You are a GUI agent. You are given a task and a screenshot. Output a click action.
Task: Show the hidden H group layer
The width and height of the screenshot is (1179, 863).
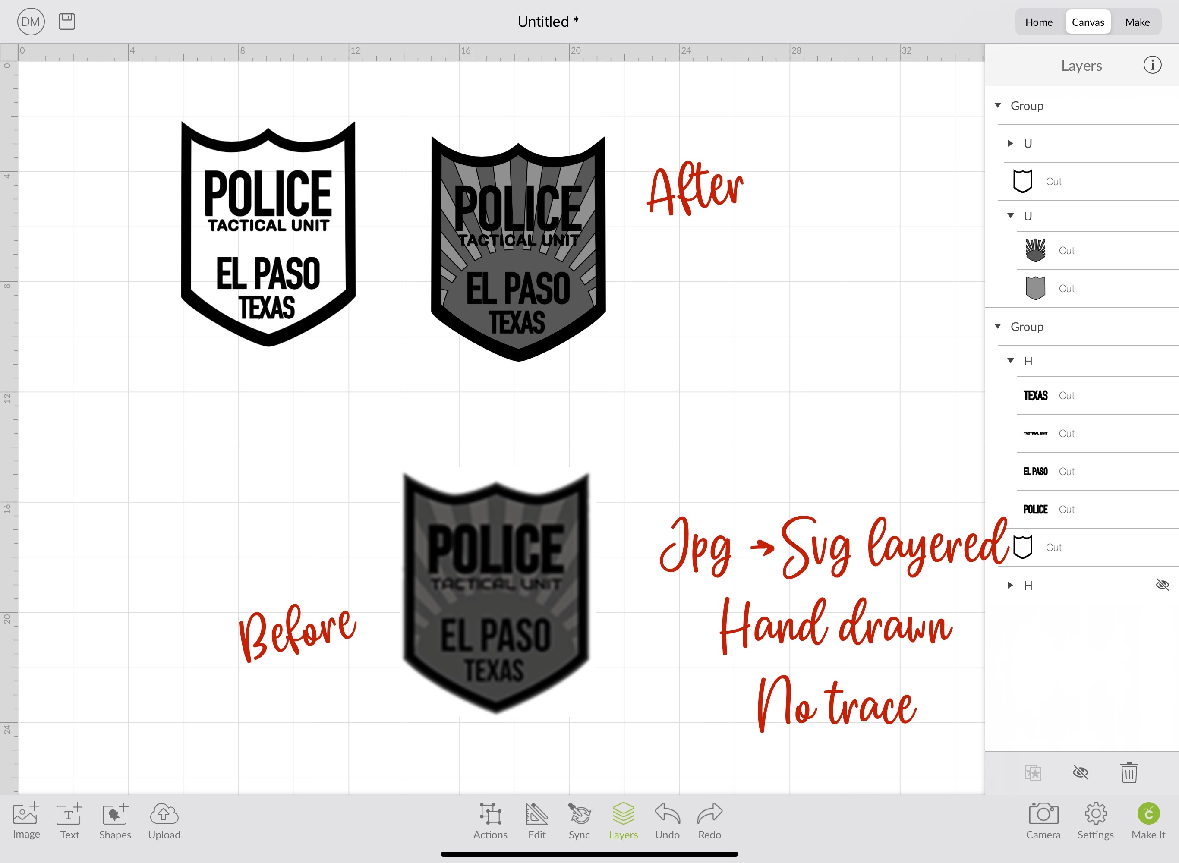point(1163,585)
